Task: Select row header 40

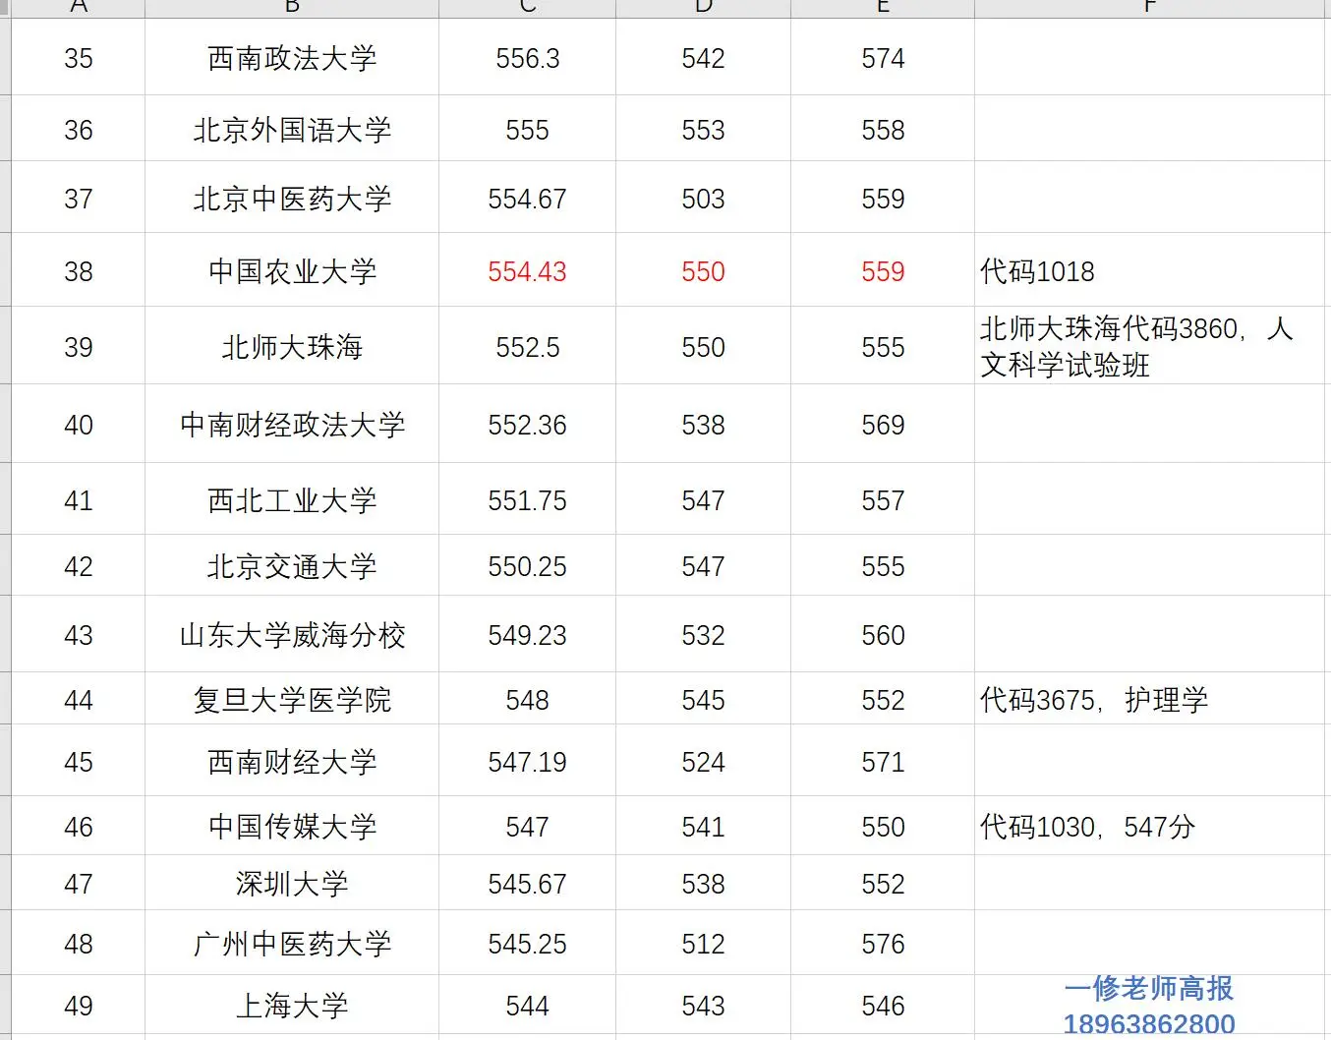Action: tap(79, 425)
